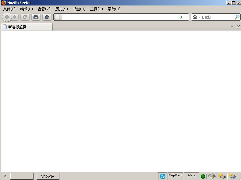This screenshot has width=241, height=180.
Task: Click the page identity icon in address bar
Action: [58, 17]
